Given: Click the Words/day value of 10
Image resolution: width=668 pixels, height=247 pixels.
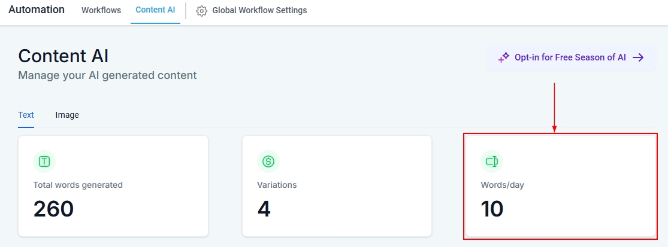Looking at the screenshot, I should pos(492,209).
